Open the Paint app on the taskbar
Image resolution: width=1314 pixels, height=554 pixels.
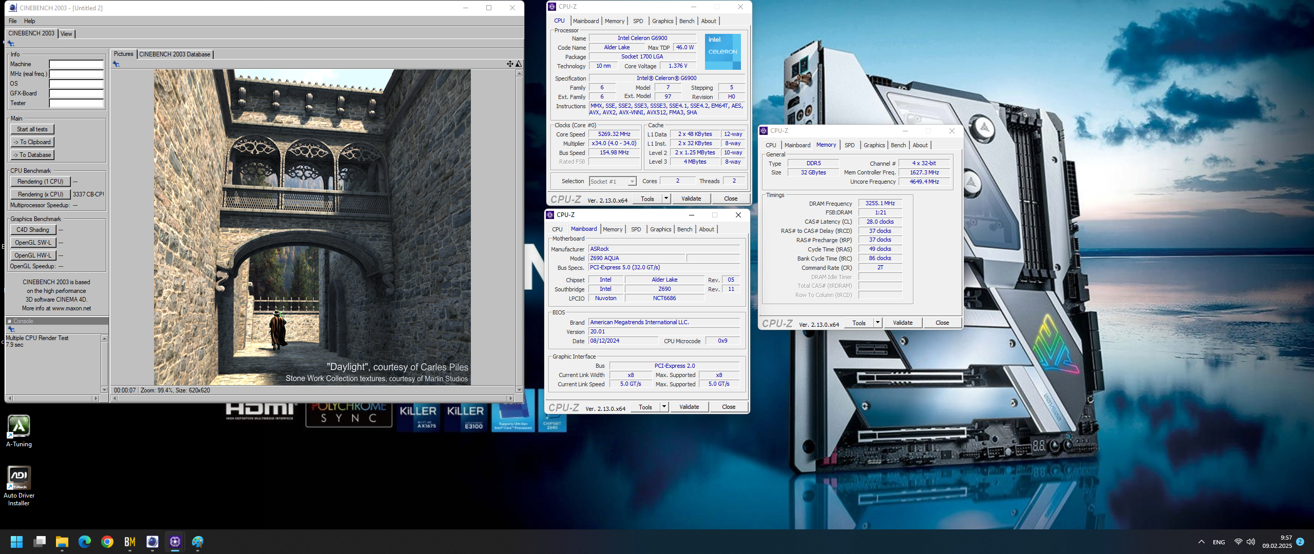[x=198, y=542]
